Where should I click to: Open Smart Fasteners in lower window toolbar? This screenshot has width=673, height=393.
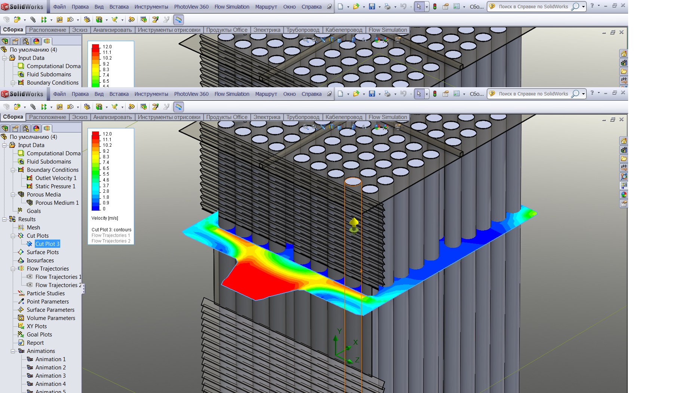59,107
